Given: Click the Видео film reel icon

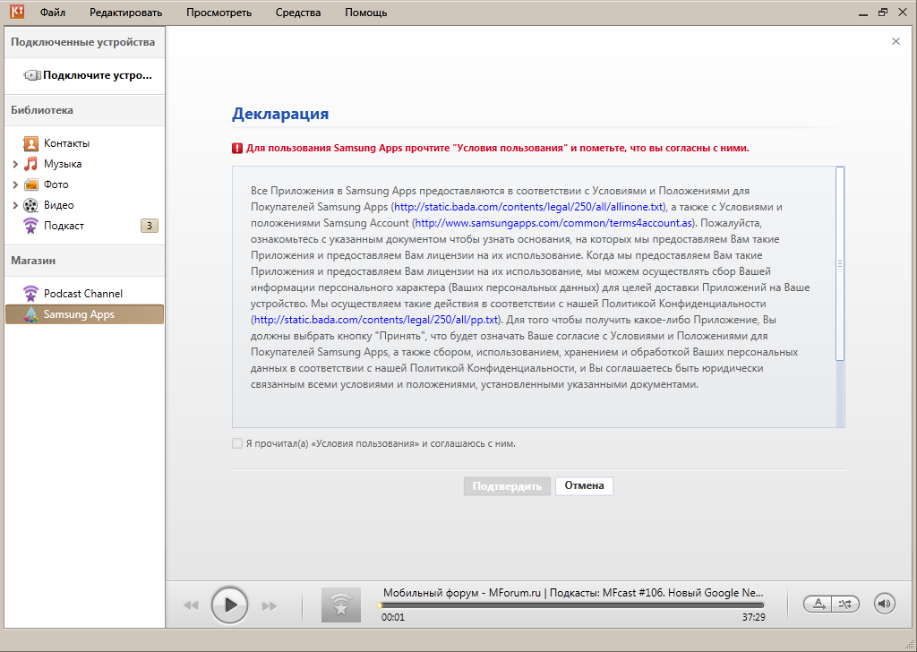Looking at the screenshot, I should point(30,205).
